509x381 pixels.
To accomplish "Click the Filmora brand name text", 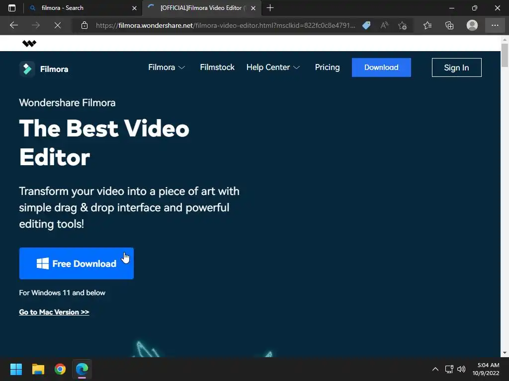I will (54, 69).
